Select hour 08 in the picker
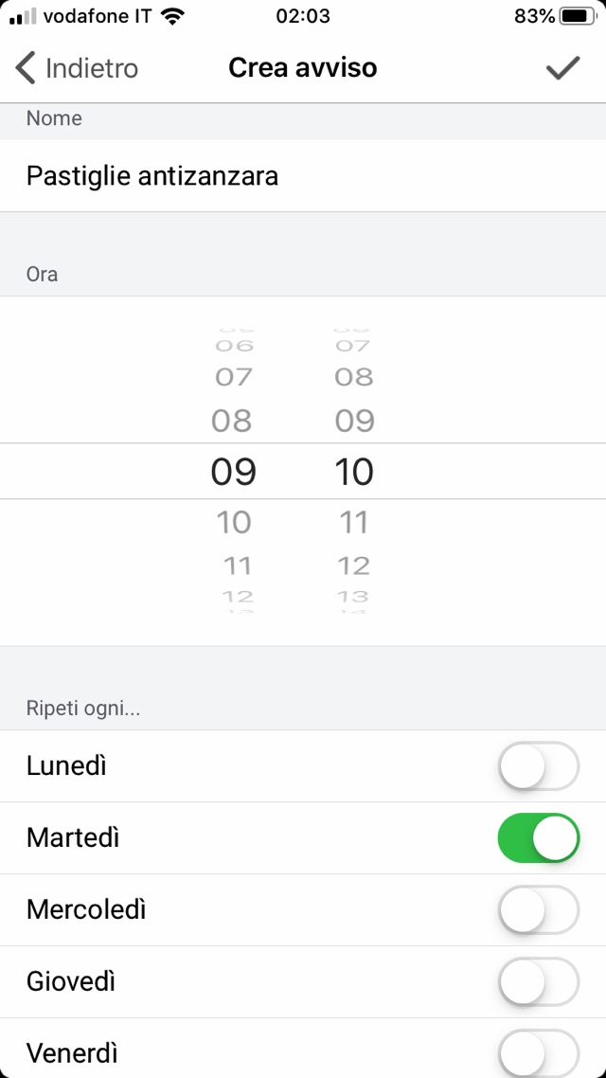Viewport: 606px width, 1078px height. click(x=233, y=421)
